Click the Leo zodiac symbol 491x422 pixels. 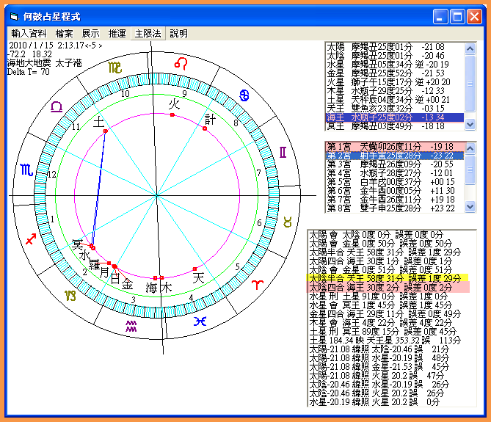tap(181, 64)
